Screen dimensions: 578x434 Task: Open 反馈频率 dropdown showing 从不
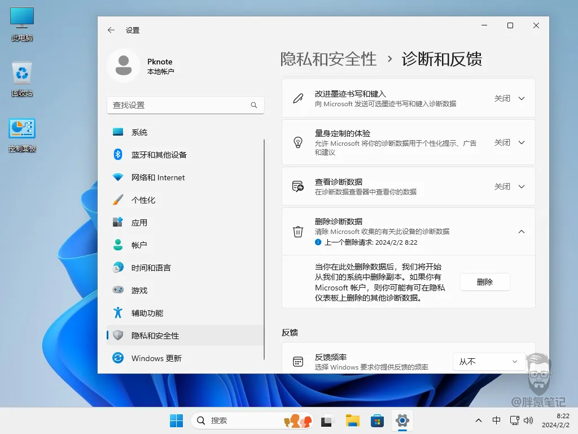click(489, 362)
